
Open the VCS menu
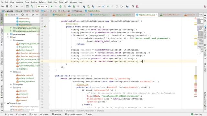(x=67, y=2)
